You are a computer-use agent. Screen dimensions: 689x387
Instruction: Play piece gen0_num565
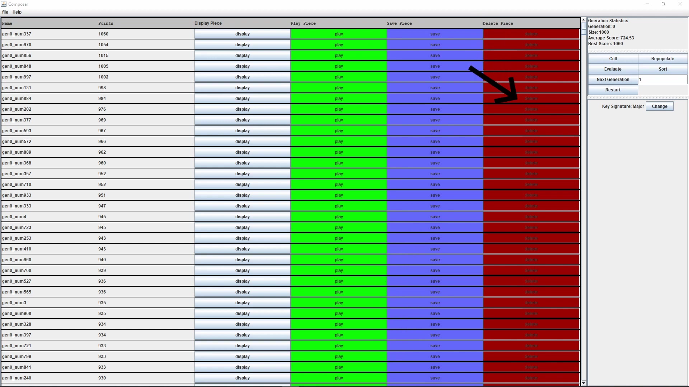[x=339, y=292]
